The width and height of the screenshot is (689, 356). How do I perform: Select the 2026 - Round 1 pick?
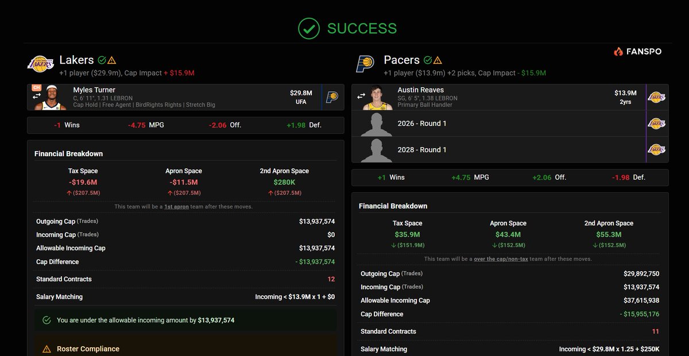point(422,123)
